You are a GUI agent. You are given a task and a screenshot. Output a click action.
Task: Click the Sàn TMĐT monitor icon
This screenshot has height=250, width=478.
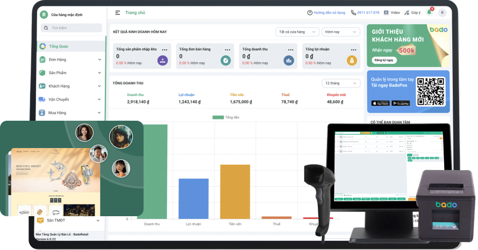click(40, 220)
